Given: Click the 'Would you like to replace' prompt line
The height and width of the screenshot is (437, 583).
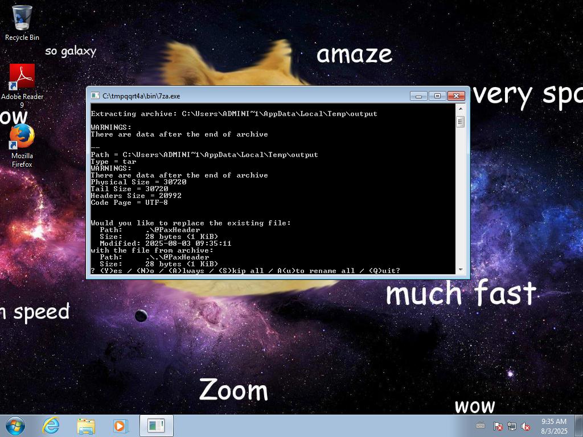Looking at the screenshot, I should 191,223.
